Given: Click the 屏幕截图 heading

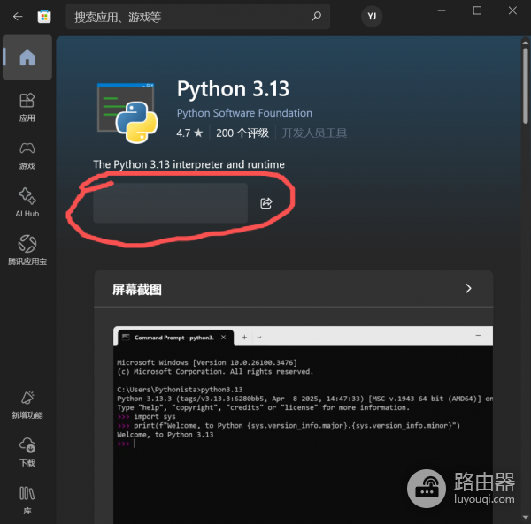Looking at the screenshot, I should 137,290.
